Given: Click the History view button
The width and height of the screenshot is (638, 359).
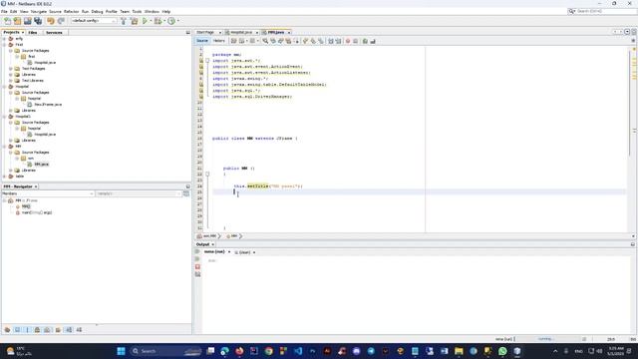Looking at the screenshot, I should (x=218, y=41).
